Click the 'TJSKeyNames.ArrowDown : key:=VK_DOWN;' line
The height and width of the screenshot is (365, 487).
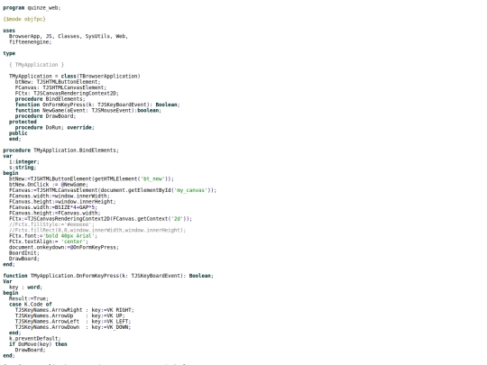tap(73, 327)
